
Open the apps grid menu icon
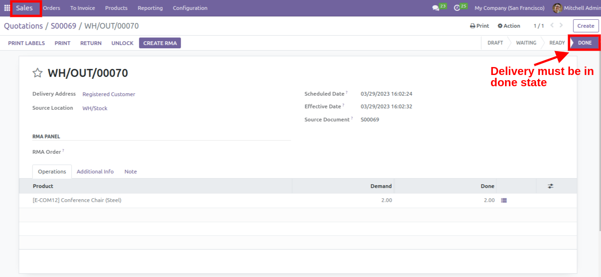click(x=7, y=8)
